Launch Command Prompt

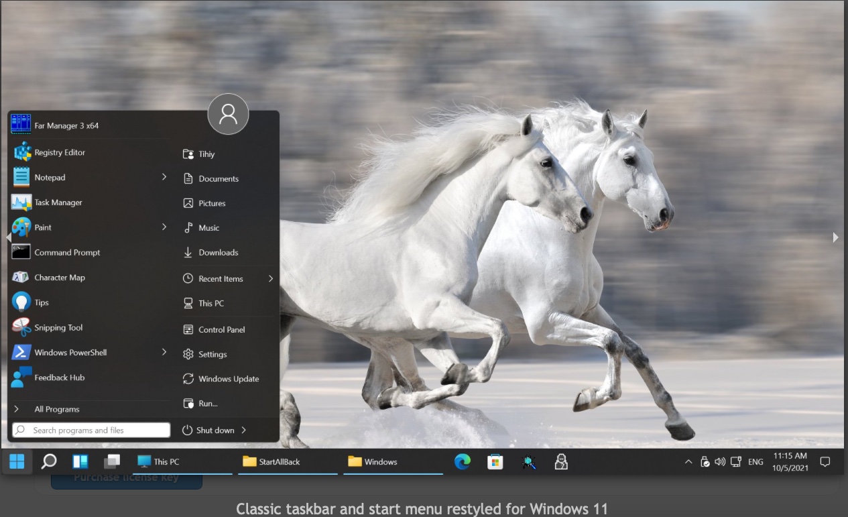[x=66, y=253]
